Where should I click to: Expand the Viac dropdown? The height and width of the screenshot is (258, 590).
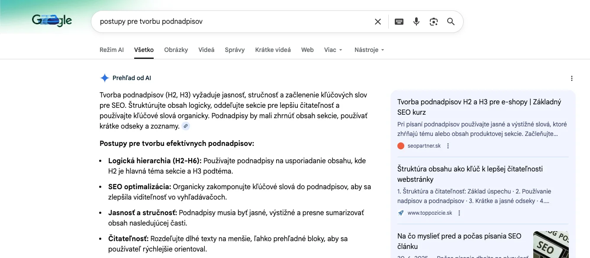333,50
